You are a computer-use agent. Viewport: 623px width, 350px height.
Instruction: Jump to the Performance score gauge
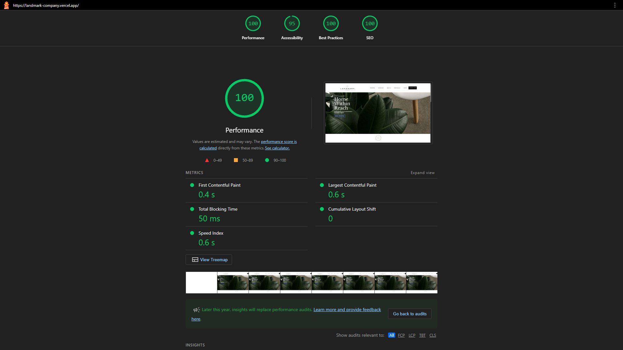(253, 24)
